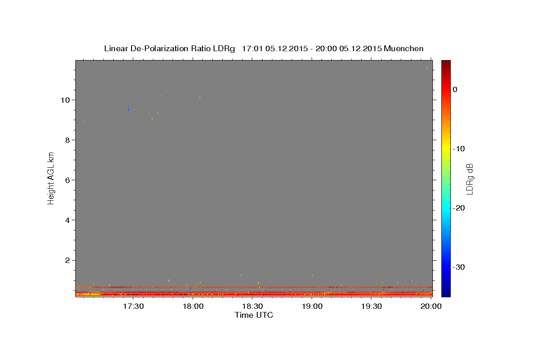Select the "Height AGL km" axis label
Screen dimensions: 535x356
(x=51, y=178)
